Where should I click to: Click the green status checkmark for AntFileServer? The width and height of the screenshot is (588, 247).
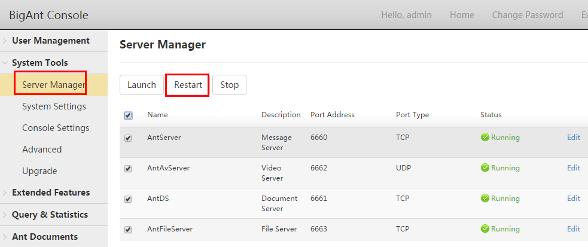coord(485,228)
